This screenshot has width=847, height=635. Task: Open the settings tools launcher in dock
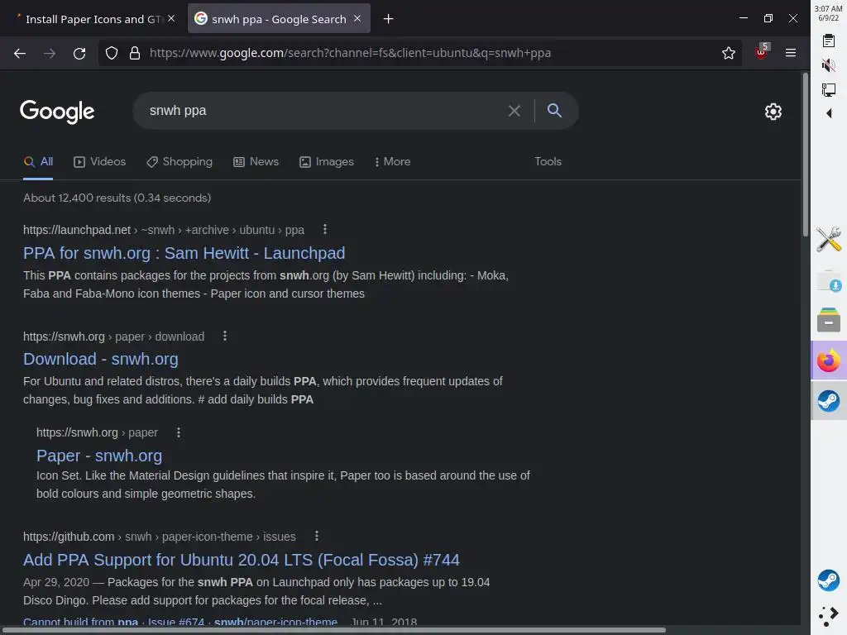(x=829, y=239)
